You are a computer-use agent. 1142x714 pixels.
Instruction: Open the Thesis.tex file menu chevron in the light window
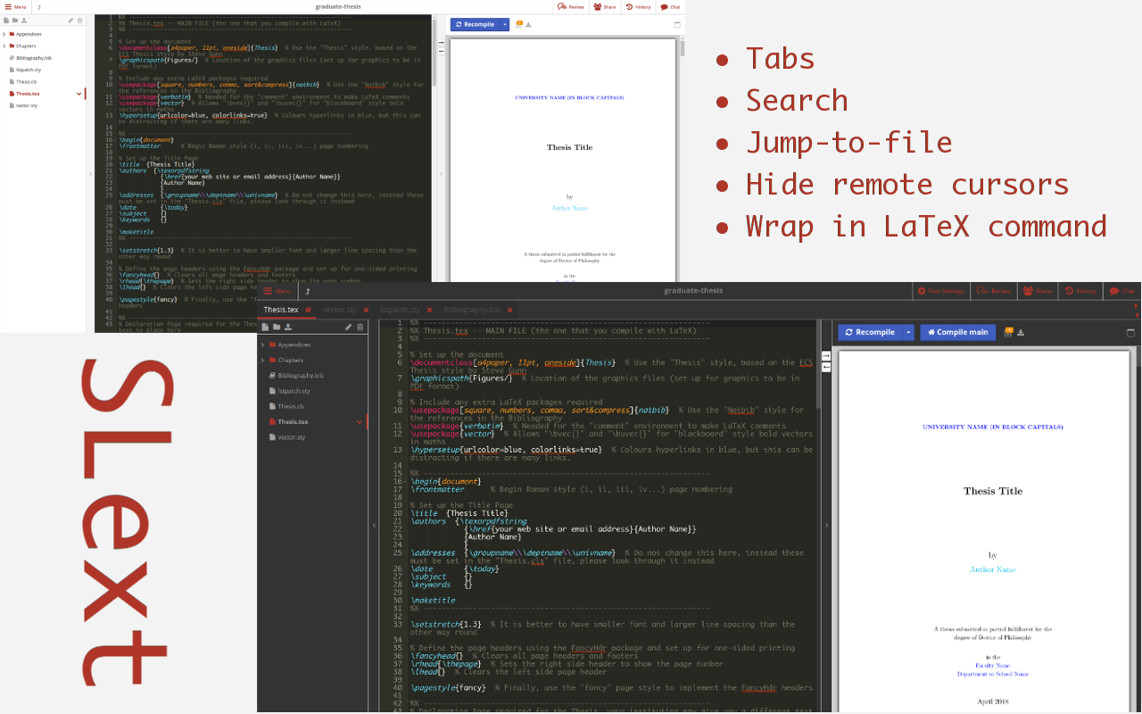tap(79, 94)
